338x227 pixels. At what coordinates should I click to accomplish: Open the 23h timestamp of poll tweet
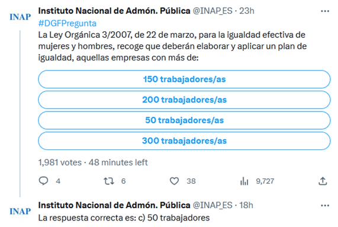247,11
